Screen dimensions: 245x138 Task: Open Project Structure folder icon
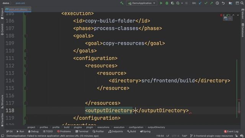[230, 3]
